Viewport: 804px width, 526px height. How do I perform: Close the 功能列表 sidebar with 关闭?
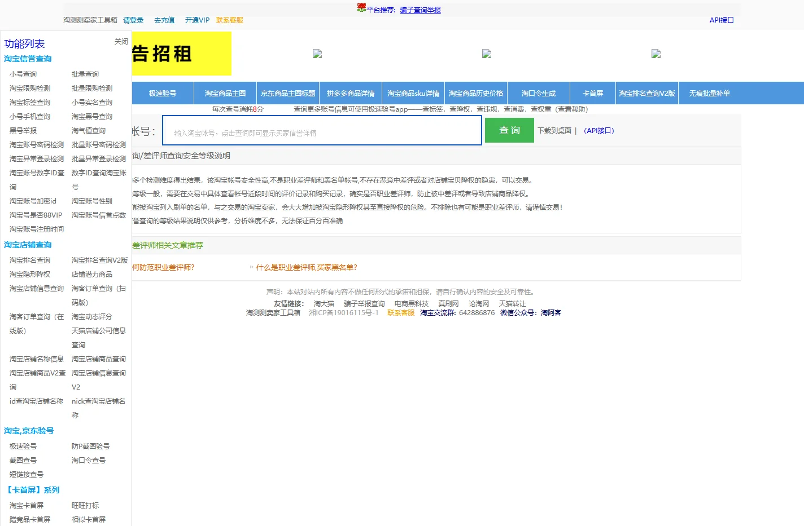click(x=121, y=42)
